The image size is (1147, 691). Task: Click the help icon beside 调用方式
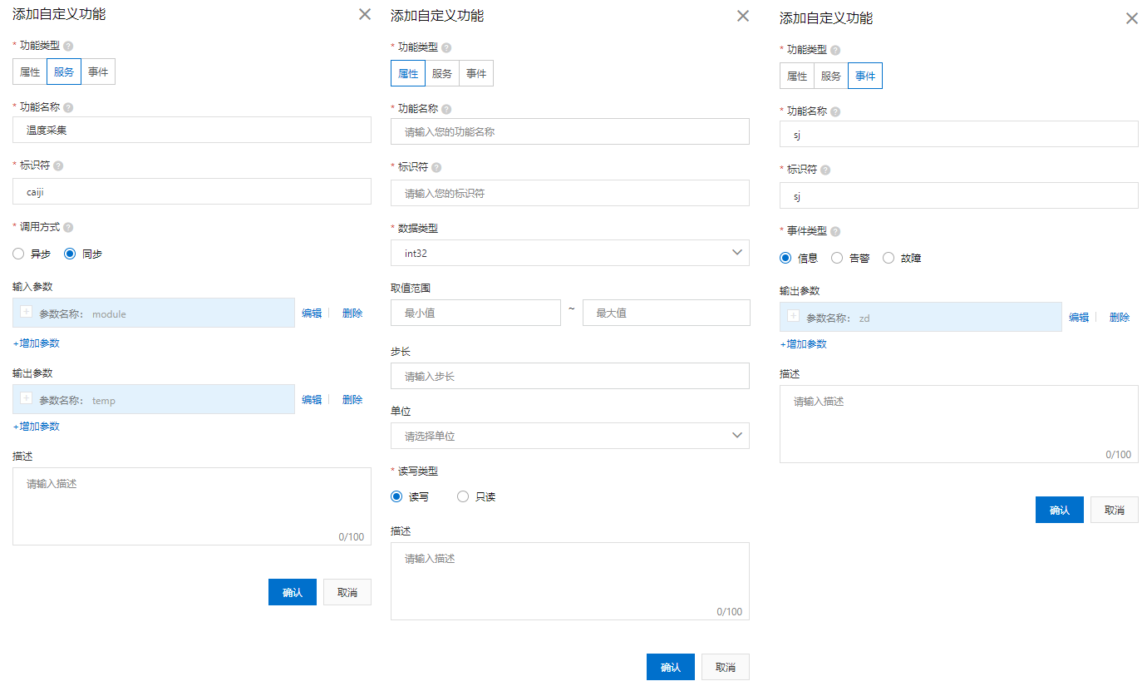[x=68, y=227]
